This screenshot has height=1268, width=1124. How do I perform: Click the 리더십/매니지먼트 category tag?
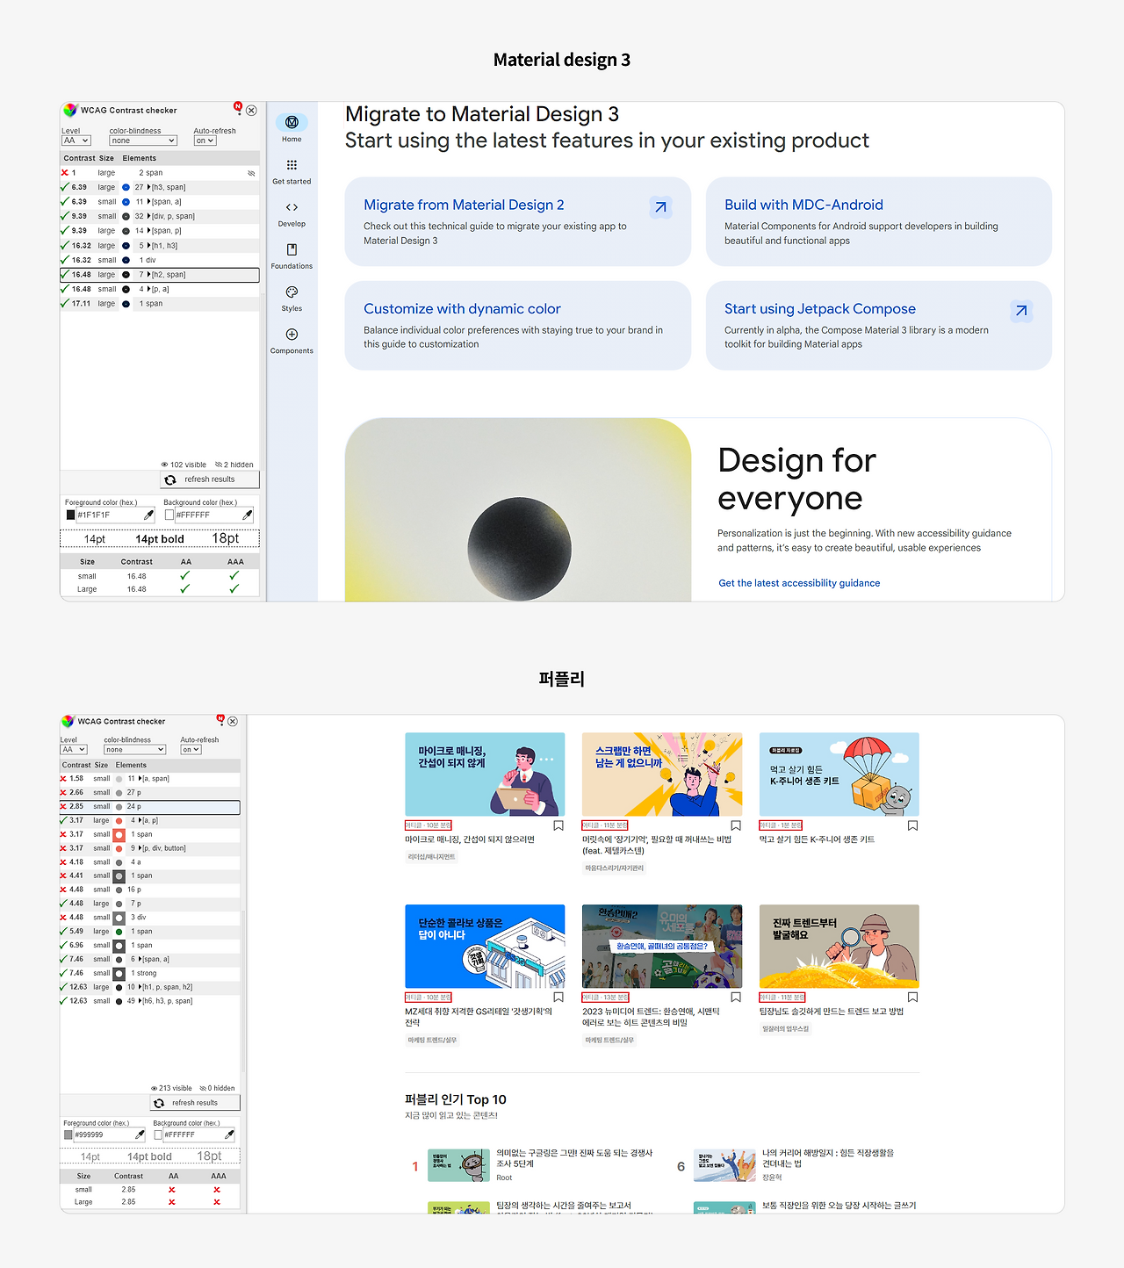click(x=431, y=857)
